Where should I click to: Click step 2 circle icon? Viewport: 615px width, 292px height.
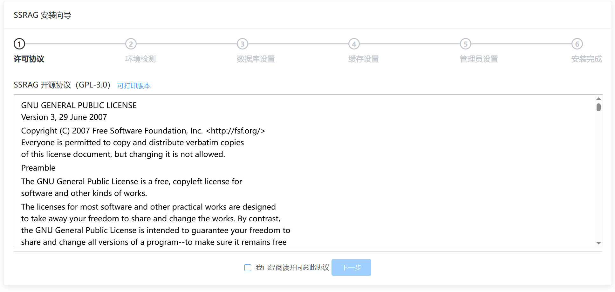[131, 44]
